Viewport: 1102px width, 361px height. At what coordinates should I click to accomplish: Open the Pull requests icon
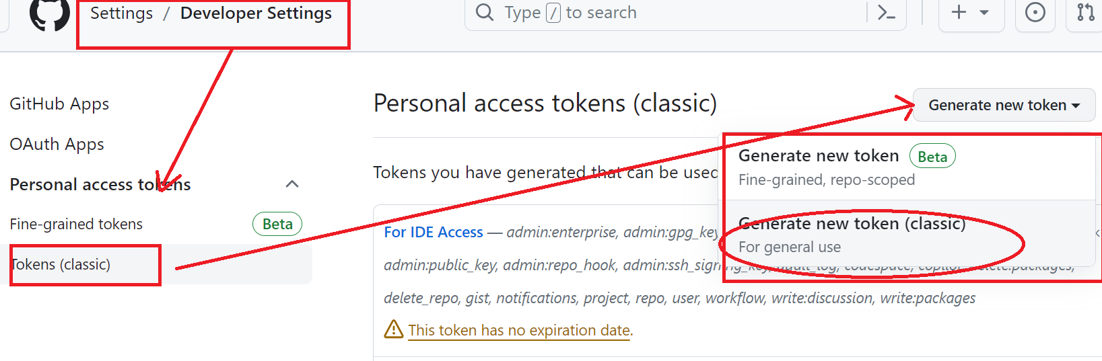tap(1085, 12)
